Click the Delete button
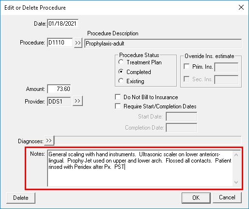Screen dimensions: 249x209 [21, 198]
